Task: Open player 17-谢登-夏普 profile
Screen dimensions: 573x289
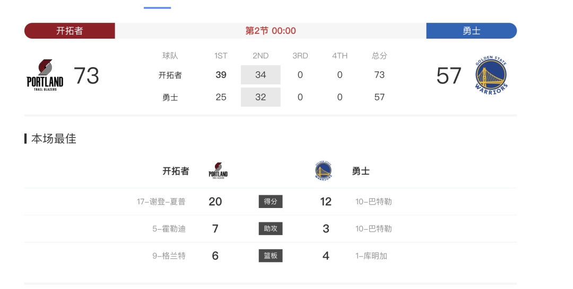Action: pyautogui.click(x=161, y=202)
